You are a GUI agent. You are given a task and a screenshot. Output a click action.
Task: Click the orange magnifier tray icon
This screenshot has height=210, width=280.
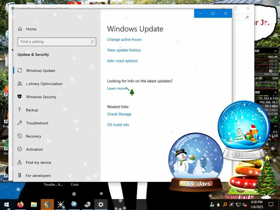coord(225,205)
